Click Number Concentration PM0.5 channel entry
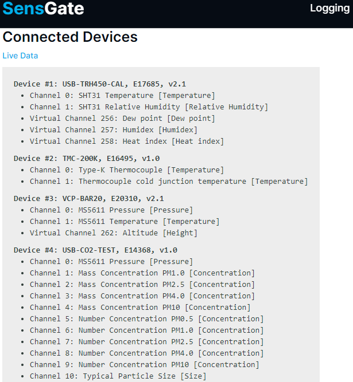This screenshot has height=382, width=353. click(146, 318)
